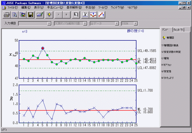Open print preview with the magnifier page icon

[x=15, y=15]
